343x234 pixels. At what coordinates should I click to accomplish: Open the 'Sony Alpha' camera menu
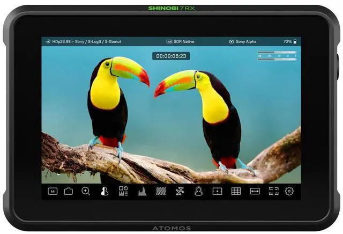click(x=246, y=41)
